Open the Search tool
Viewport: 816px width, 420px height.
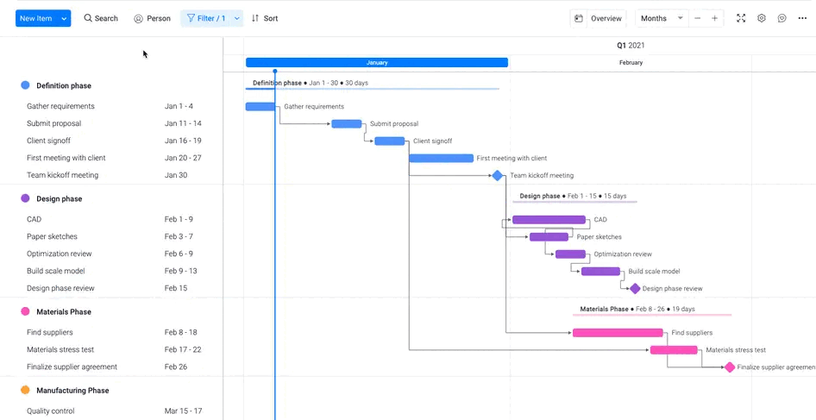[x=101, y=18]
